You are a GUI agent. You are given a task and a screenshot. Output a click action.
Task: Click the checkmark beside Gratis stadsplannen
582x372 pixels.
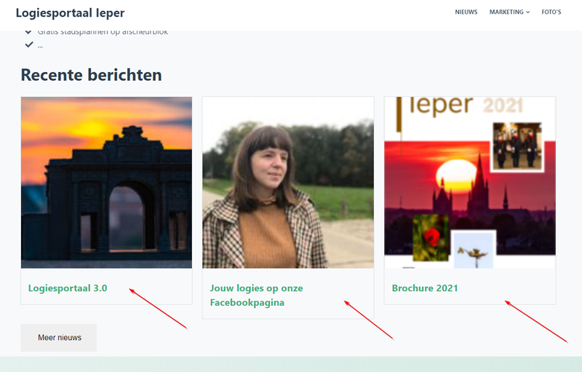(x=28, y=32)
